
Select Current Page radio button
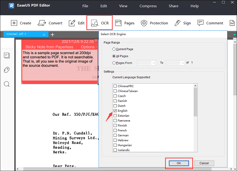114,49
